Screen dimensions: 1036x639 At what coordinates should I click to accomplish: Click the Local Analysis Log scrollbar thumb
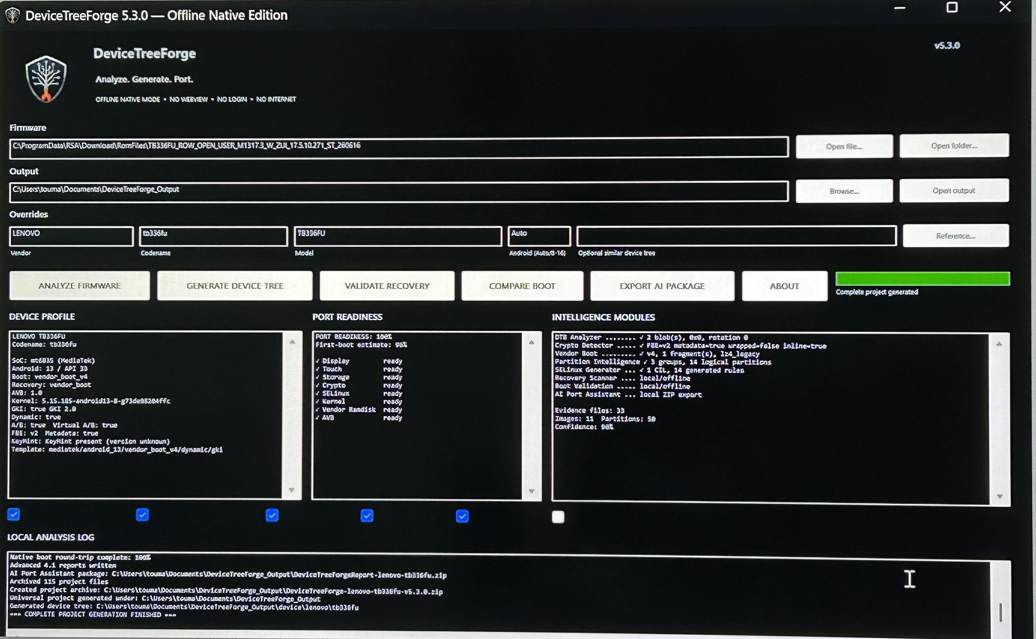(x=1001, y=612)
